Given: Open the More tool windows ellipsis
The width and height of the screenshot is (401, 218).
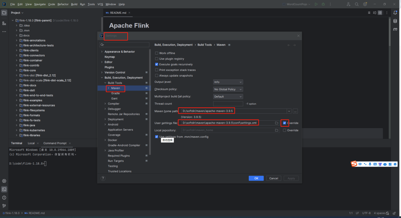Looking at the screenshot, I should coord(4,32).
